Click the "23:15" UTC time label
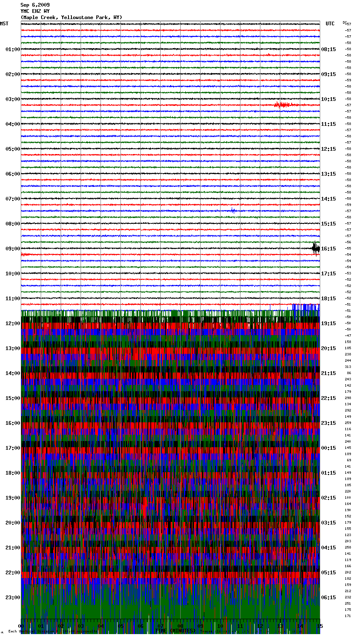The height and width of the screenshot is (637, 353). (328, 423)
